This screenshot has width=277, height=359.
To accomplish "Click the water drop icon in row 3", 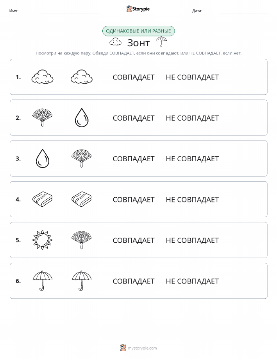I will 43,159.
